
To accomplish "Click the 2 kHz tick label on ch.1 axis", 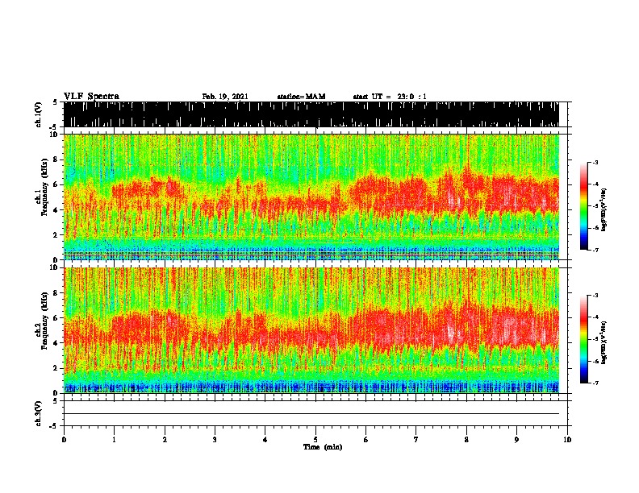I will click(x=56, y=235).
